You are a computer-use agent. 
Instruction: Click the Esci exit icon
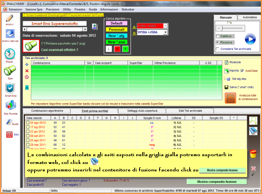[x=9, y=134]
